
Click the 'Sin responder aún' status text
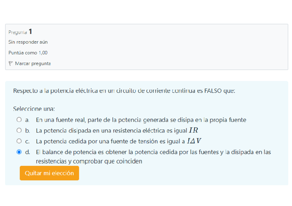click(x=28, y=42)
